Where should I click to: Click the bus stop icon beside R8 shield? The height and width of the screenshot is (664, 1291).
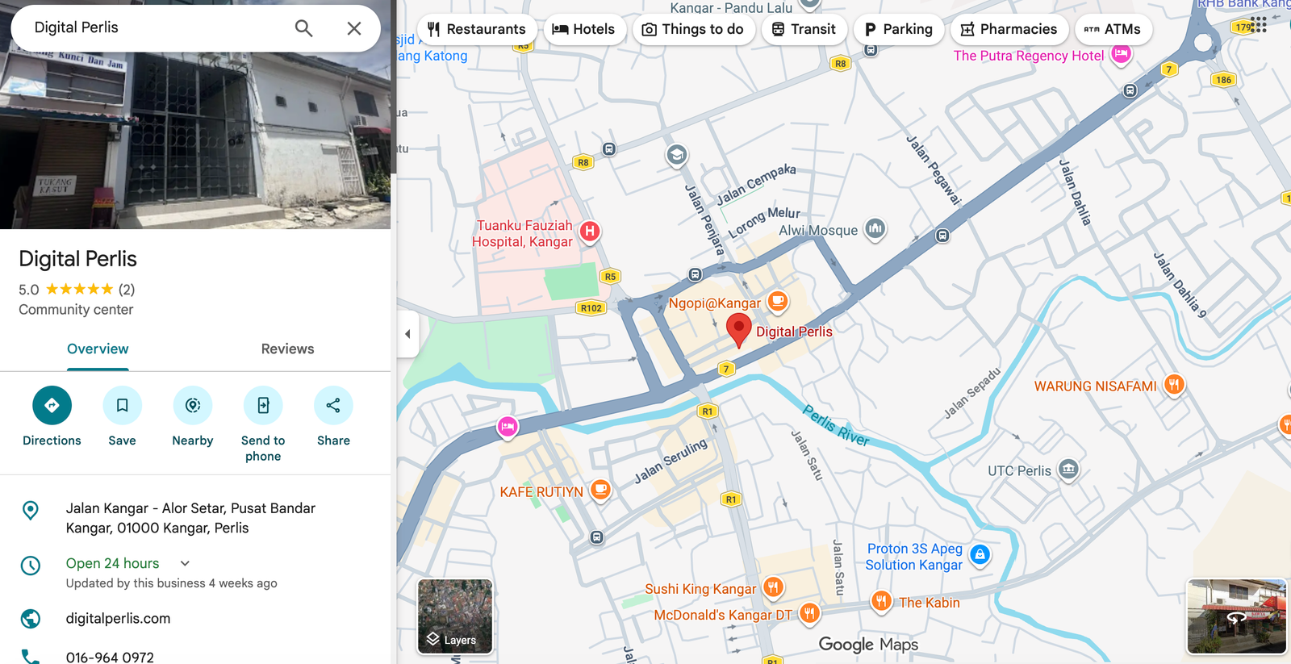609,149
